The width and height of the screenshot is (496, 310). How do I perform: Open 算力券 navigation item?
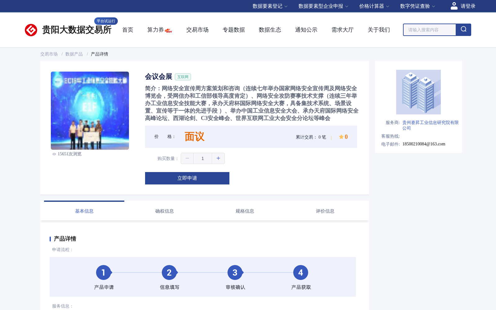point(155,30)
